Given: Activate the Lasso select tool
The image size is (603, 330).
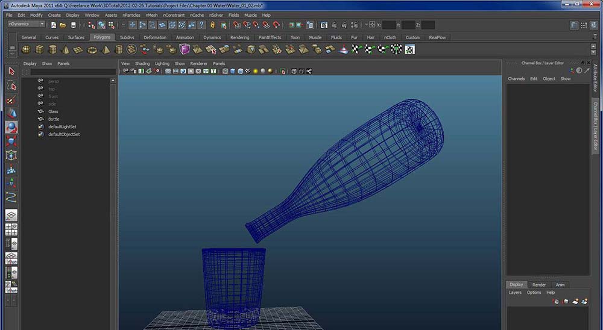Looking at the screenshot, I should point(11,86).
